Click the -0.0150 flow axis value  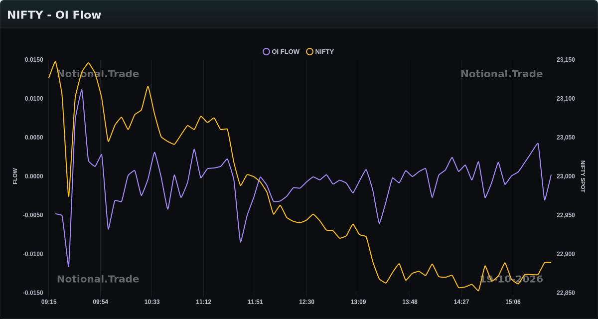coord(33,293)
